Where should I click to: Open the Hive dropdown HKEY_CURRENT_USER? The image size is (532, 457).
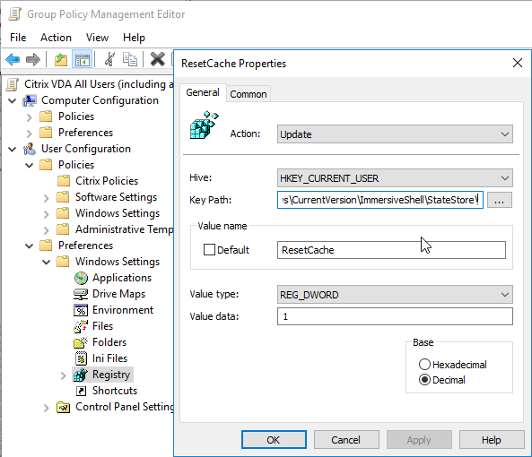395,178
